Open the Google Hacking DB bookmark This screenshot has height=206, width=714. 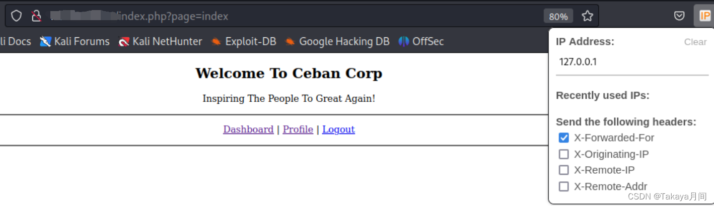(337, 41)
